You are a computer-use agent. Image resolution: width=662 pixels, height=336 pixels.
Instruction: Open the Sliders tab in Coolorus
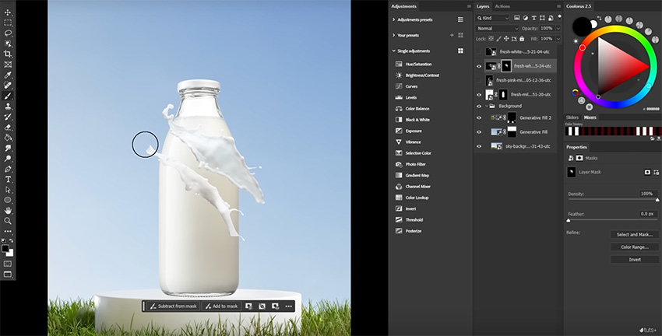(572, 117)
